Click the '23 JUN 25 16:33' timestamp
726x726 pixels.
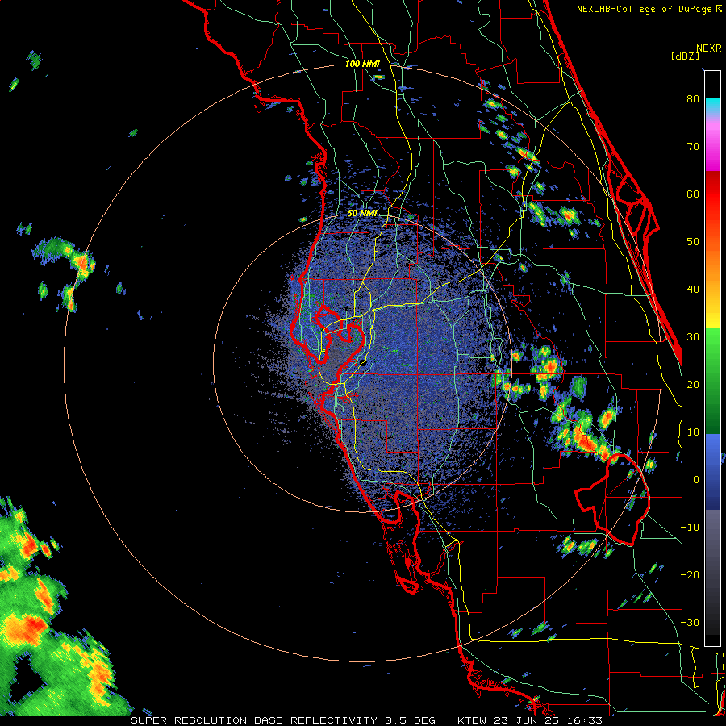point(550,720)
